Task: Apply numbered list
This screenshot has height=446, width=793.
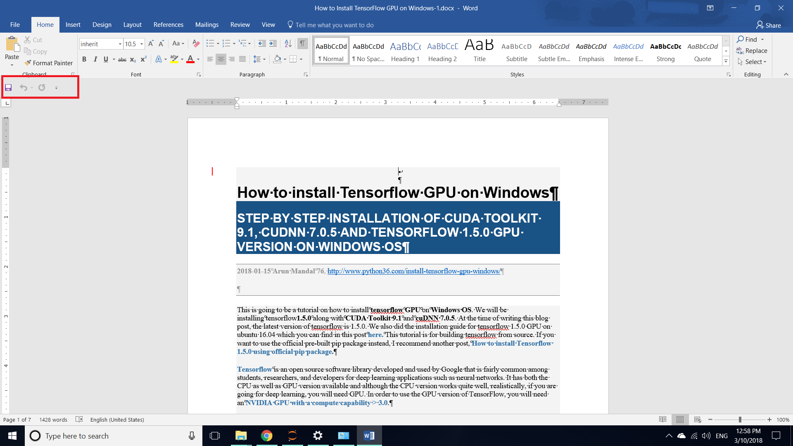Action: tap(226, 44)
